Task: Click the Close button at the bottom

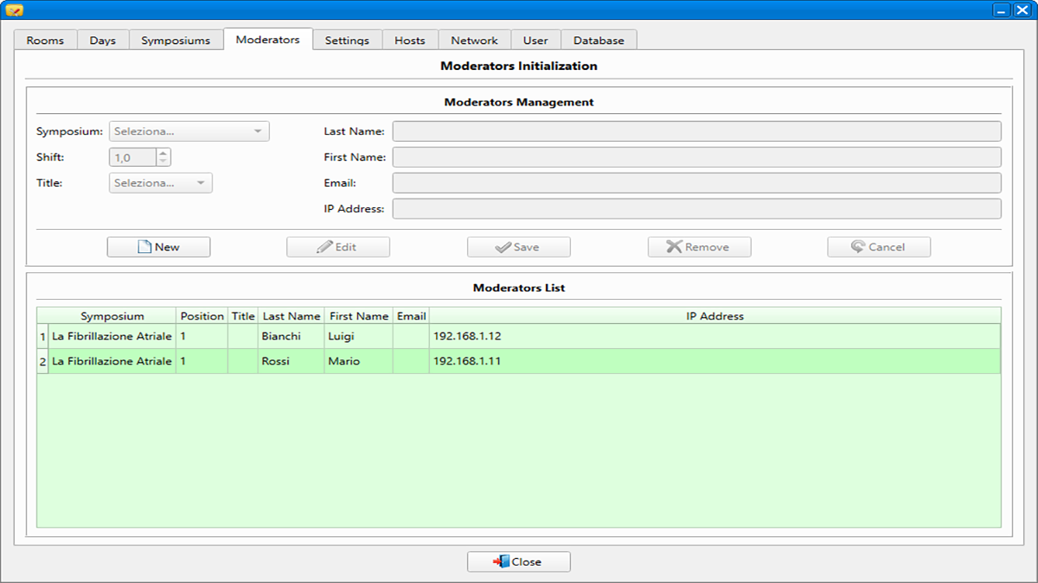Action: tap(519, 561)
